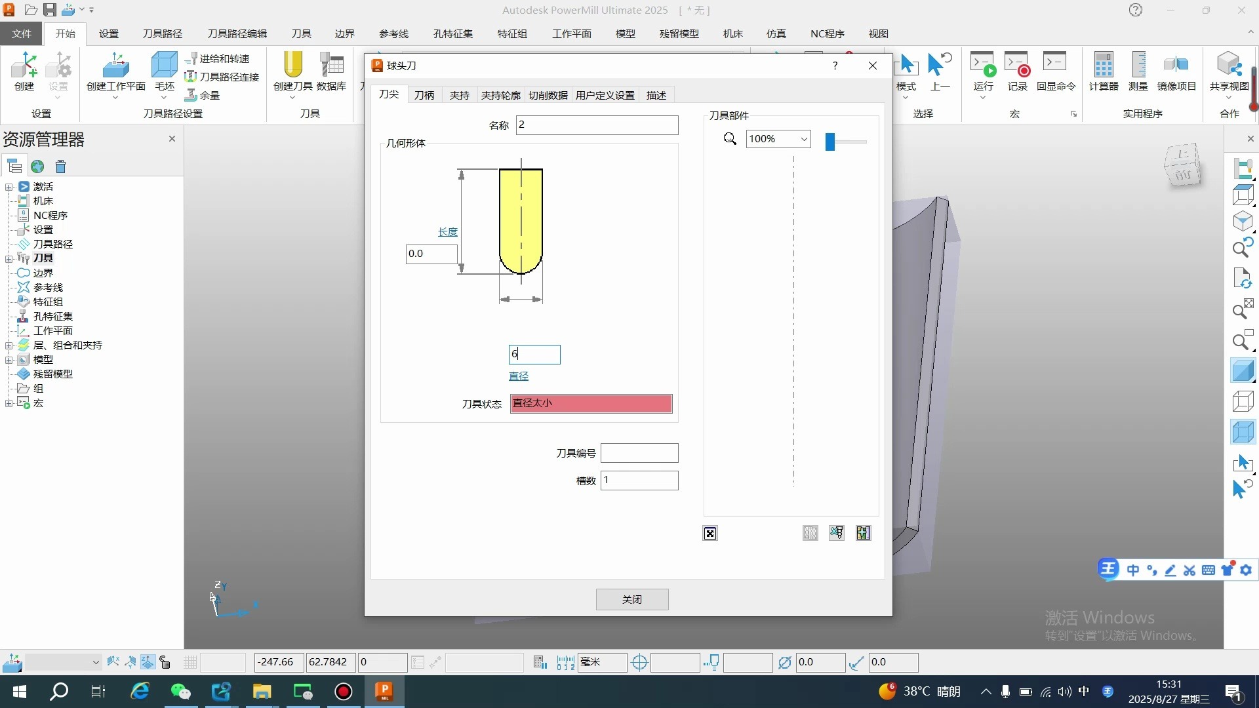Image resolution: width=1259 pixels, height=708 pixels.
Task: Expand the 模型 tree node
Action: point(9,360)
